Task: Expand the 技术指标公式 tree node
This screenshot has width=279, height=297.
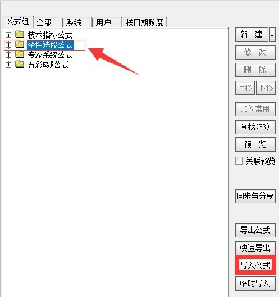Action: tap(8, 35)
